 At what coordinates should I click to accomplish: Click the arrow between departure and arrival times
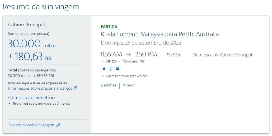pyautogui.click(x=128, y=55)
